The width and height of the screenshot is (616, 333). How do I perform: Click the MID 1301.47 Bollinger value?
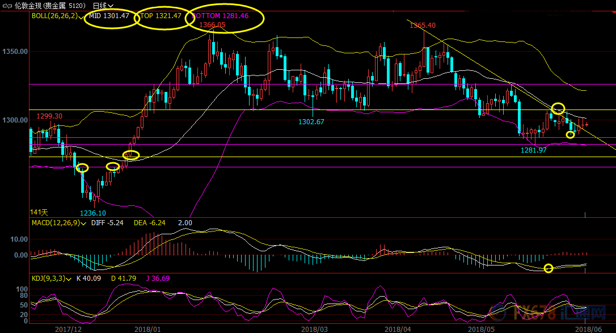(109, 16)
